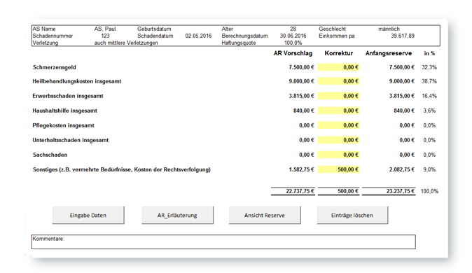The width and height of the screenshot is (472, 273).
Task: Click the Alter value 28
Action: point(293,29)
